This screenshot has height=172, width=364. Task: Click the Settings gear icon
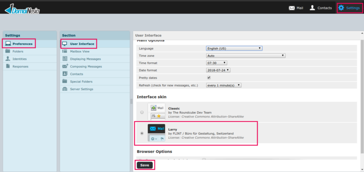[x=341, y=8]
